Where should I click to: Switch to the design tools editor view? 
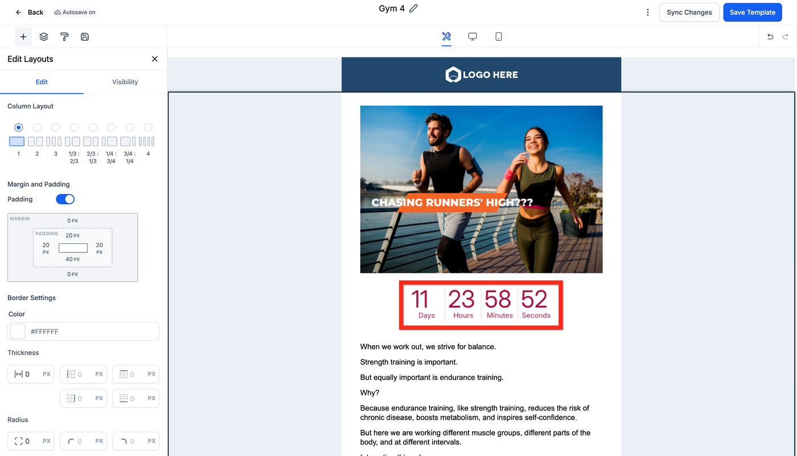click(446, 37)
